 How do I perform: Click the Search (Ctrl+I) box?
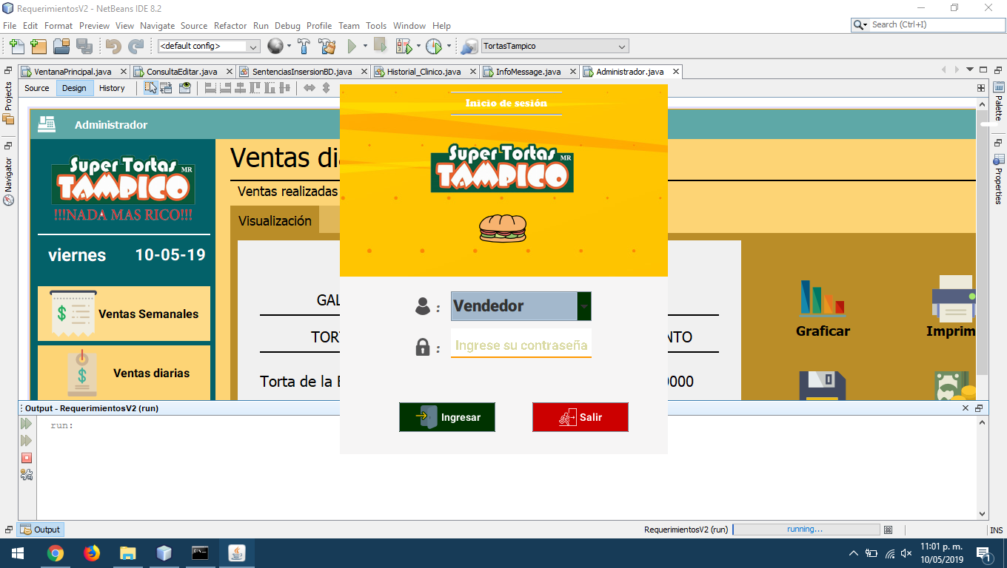click(928, 24)
